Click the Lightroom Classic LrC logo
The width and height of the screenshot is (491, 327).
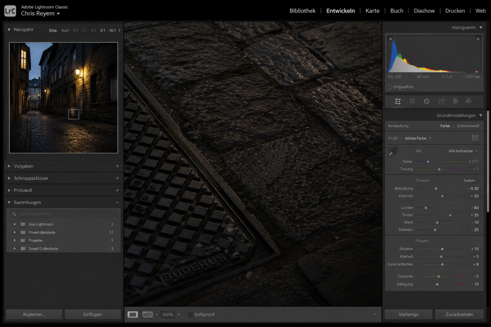(x=10, y=11)
